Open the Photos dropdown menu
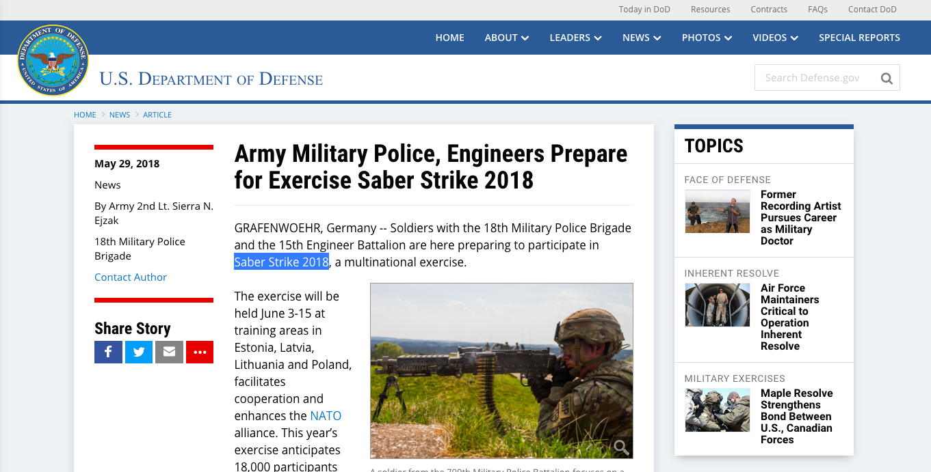931x472 pixels. pyautogui.click(x=707, y=38)
